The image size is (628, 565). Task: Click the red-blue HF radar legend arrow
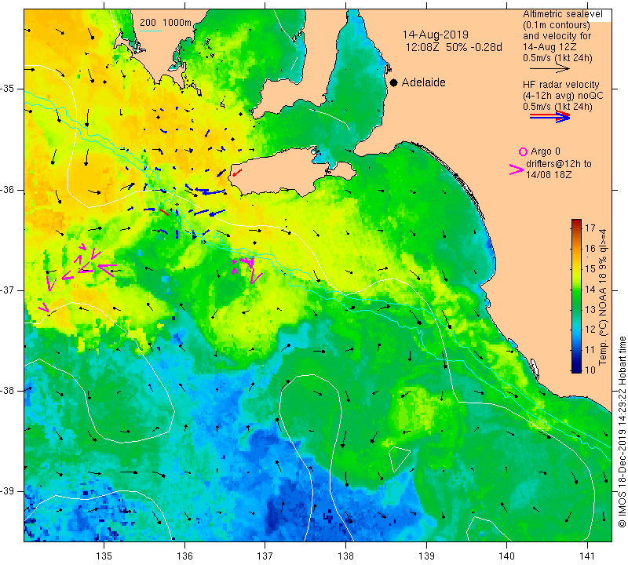(x=549, y=116)
